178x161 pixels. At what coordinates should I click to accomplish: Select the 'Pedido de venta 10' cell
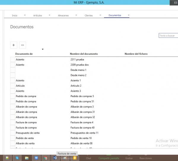[81, 138]
